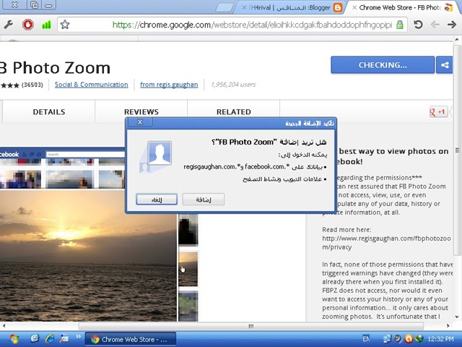Click the scroll down arrow of the page
The image size is (462, 347).
(457, 317)
